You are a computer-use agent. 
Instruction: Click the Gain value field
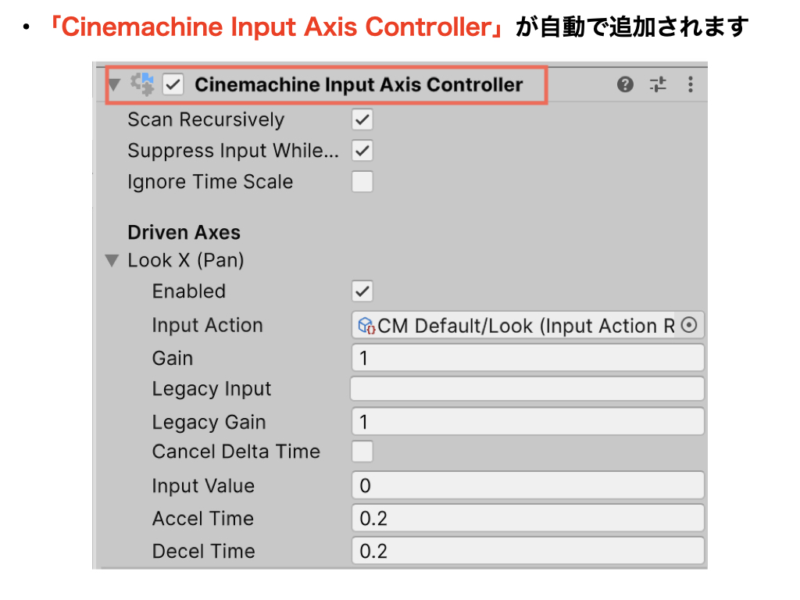[527, 359]
